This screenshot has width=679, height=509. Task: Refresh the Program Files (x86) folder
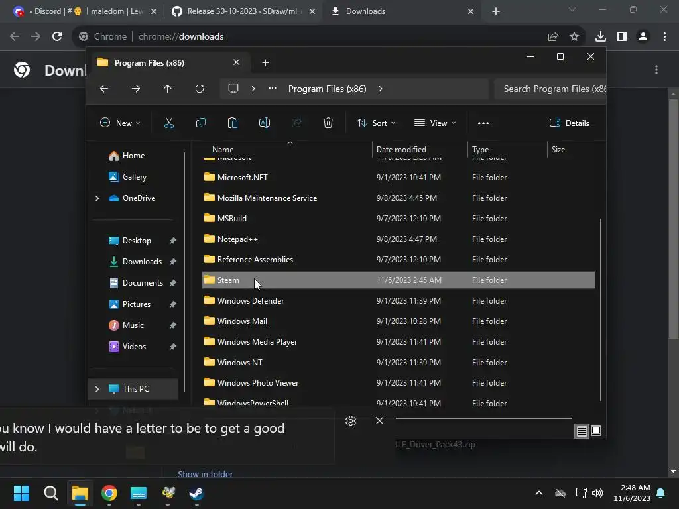(x=199, y=89)
